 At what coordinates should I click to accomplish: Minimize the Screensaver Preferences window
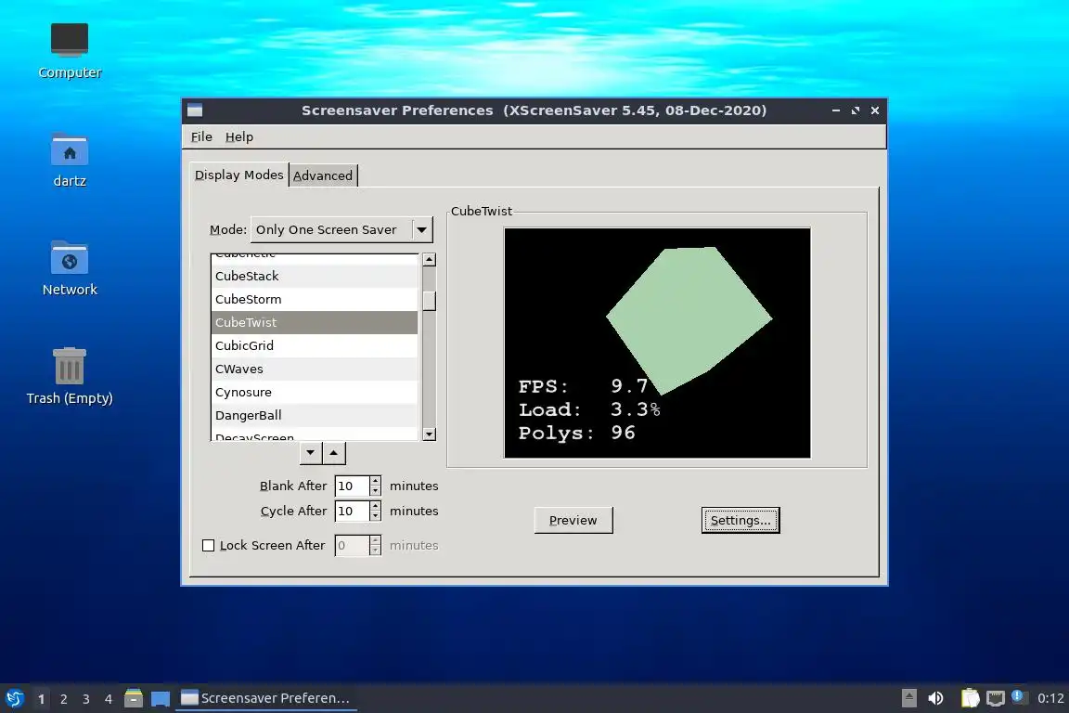click(x=836, y=110)
